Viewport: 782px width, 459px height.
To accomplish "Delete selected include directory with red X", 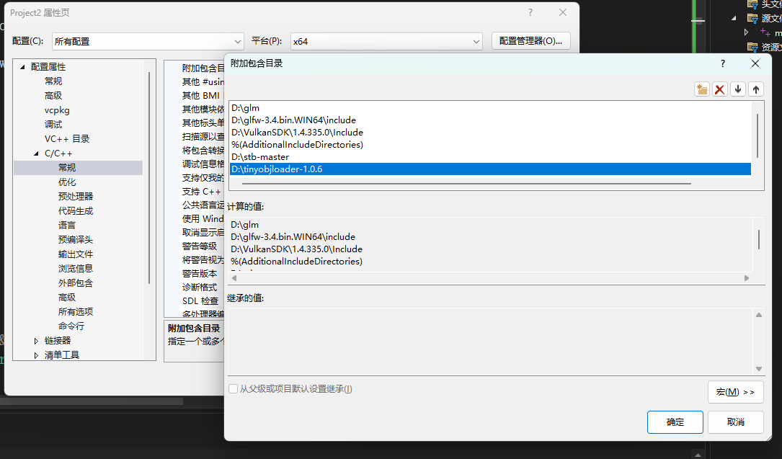I will tap(720, 89).
